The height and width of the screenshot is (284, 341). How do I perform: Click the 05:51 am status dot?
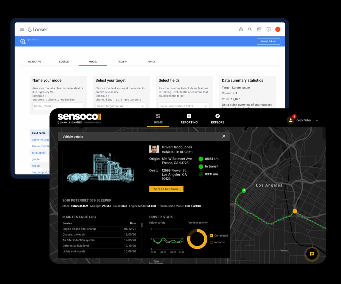point(201,159)
